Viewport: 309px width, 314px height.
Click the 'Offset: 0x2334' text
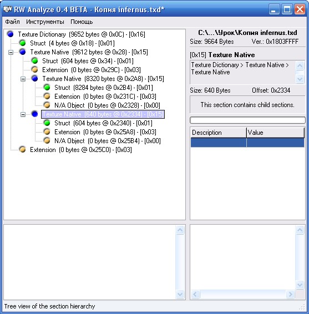pos(271,90)
